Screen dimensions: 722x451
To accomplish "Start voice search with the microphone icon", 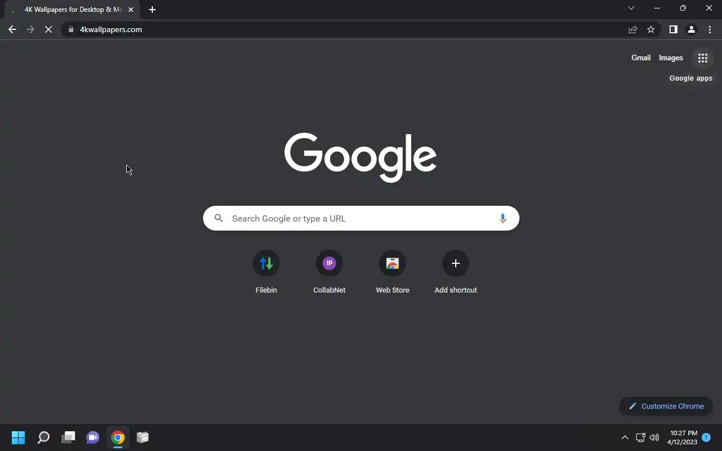I will [x=503, y=218].
